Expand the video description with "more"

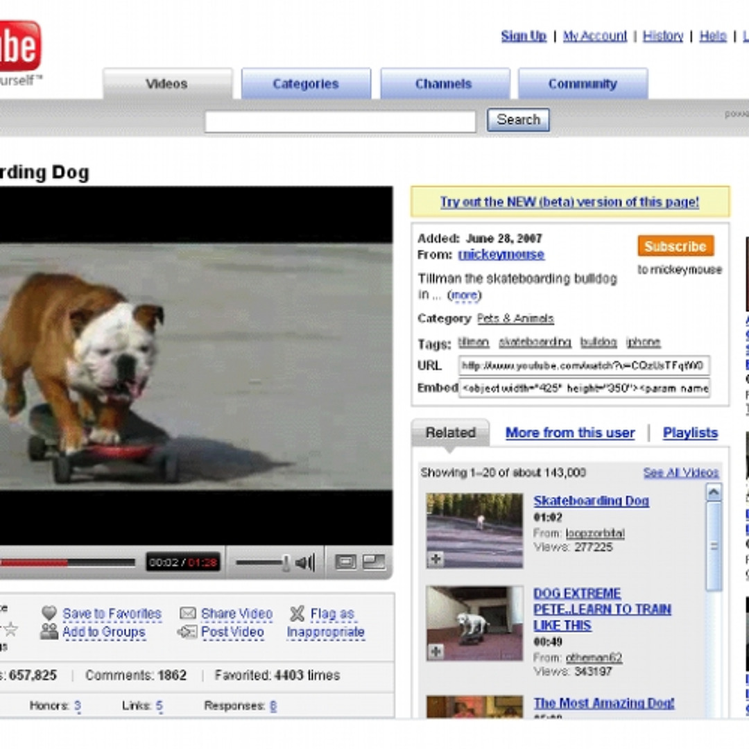pyautogui.click(x=464, y=295)
